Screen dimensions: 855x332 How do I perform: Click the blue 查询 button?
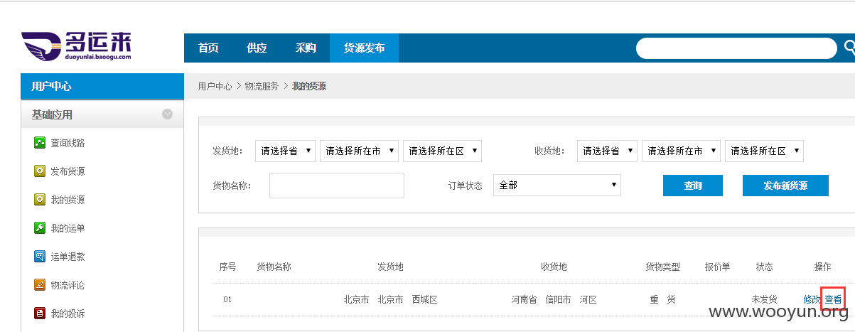pos(693,186)
